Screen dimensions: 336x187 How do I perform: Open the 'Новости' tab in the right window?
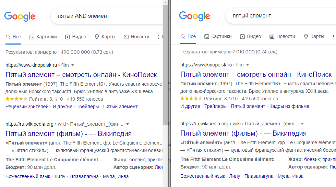click(282, 36)
